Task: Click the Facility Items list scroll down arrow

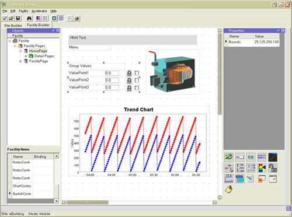Action: 57,201
